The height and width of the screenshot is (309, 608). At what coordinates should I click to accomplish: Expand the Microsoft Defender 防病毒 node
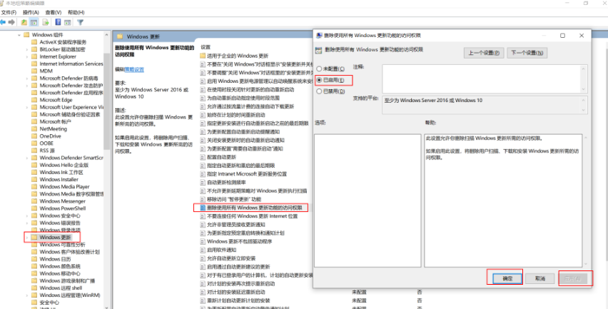26,78
